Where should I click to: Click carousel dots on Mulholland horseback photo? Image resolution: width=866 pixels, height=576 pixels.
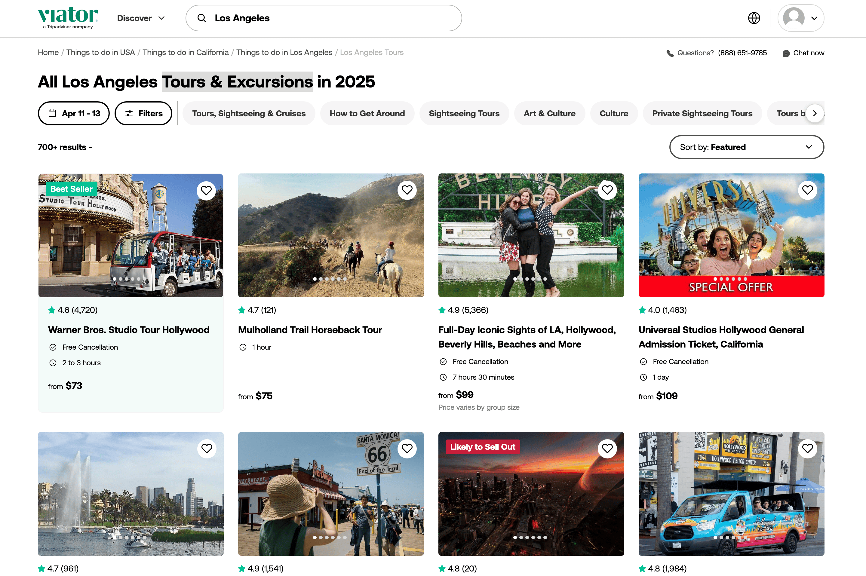pyautogui.click(x=330, y=279)
